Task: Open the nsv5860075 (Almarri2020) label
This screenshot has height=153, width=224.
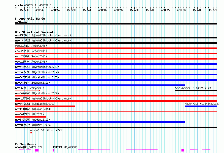Action: (33, 125)
